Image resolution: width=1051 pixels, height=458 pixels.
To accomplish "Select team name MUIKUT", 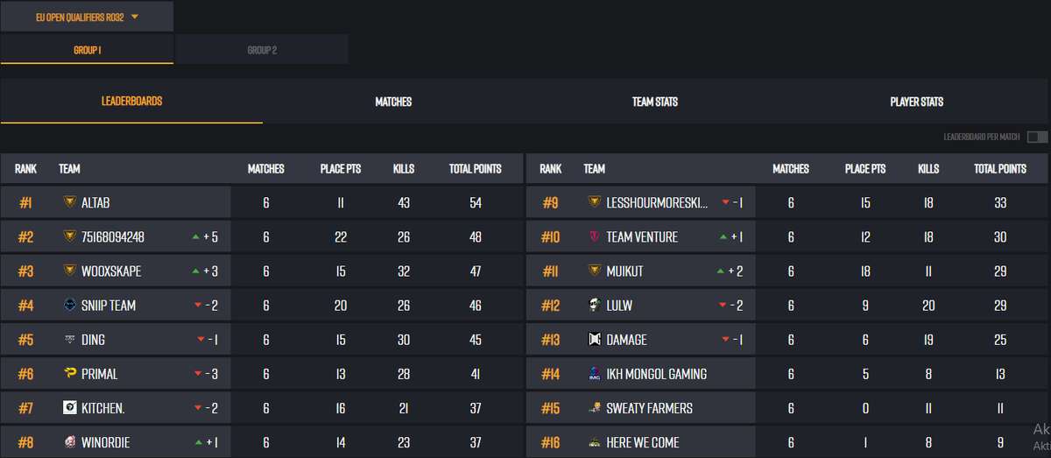I will (x=624, y=271).
